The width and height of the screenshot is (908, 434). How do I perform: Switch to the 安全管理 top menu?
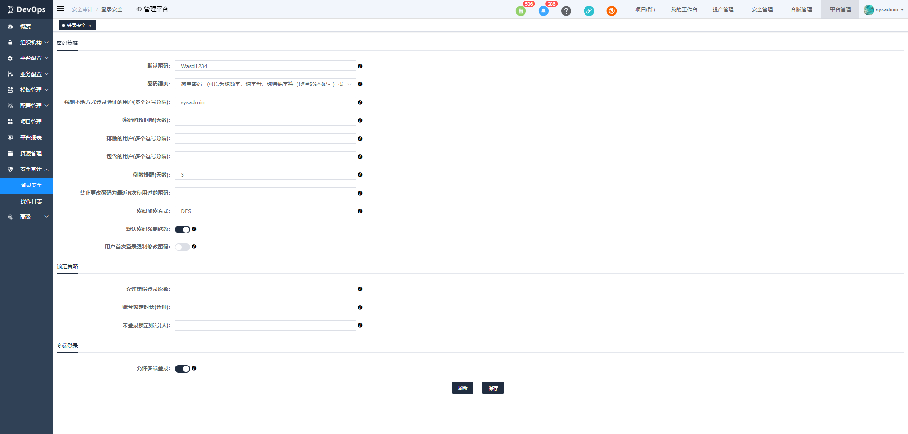click(762, 9)
